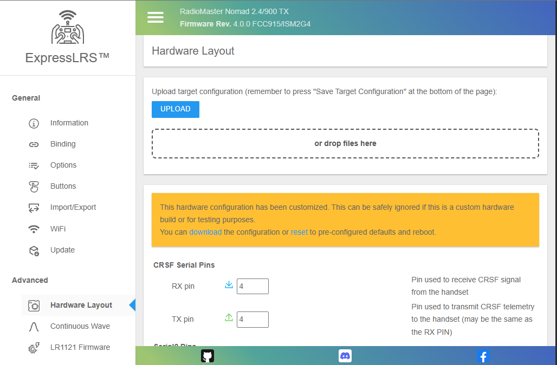557x365 pixels.
Task: Open GitHub via the footer icon
Action: click(206, 356)
